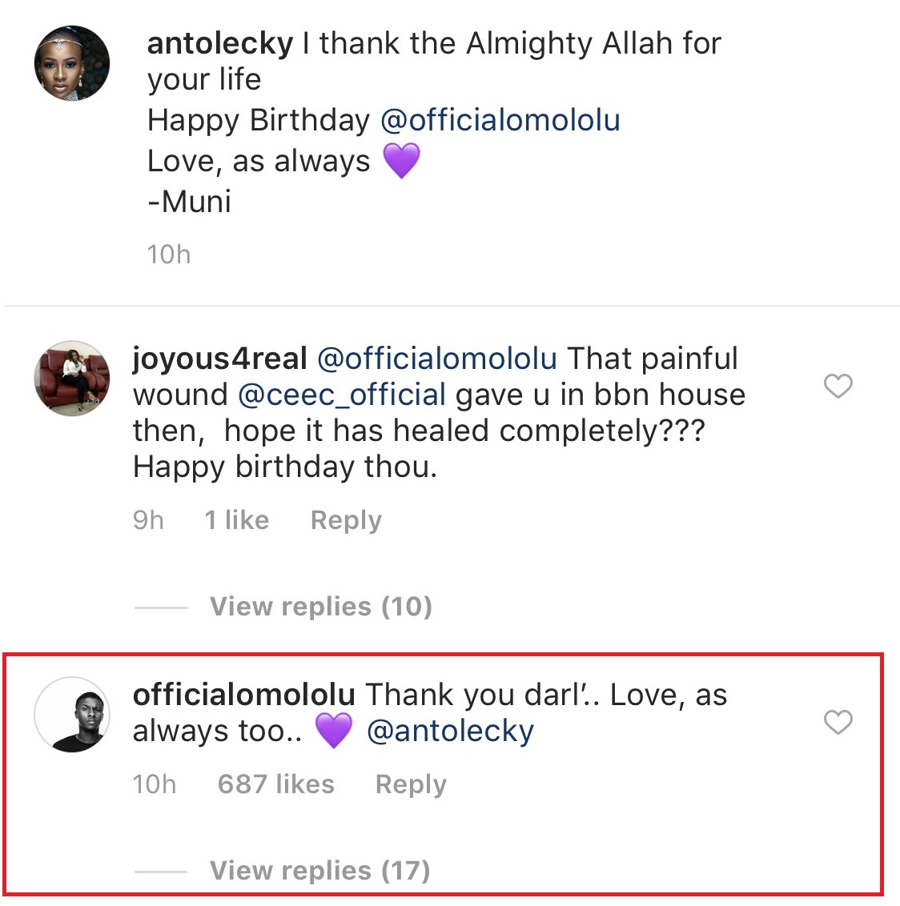This screenshot has width=900, height=906.
Task: Tap the @ceec_official mention
Action: (x=342, y=395)
